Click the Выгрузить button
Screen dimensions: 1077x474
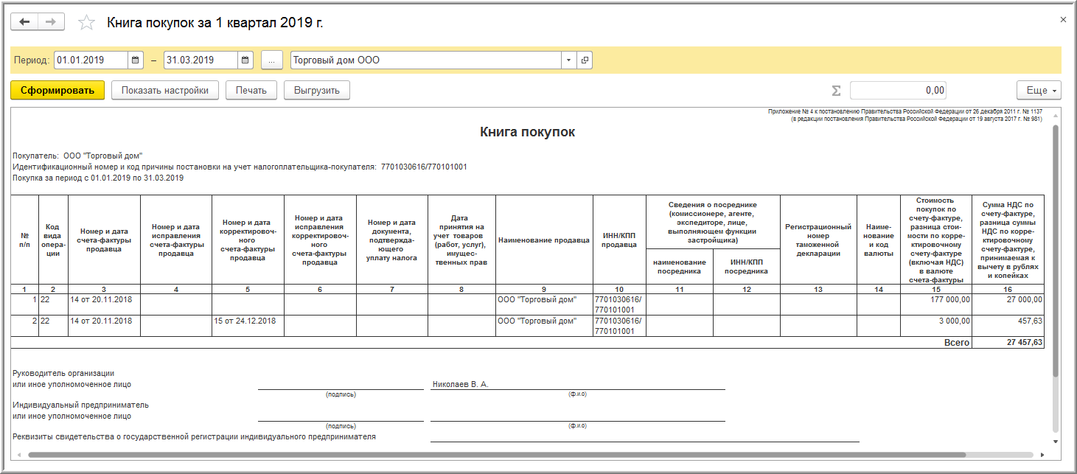coord(317,90)
